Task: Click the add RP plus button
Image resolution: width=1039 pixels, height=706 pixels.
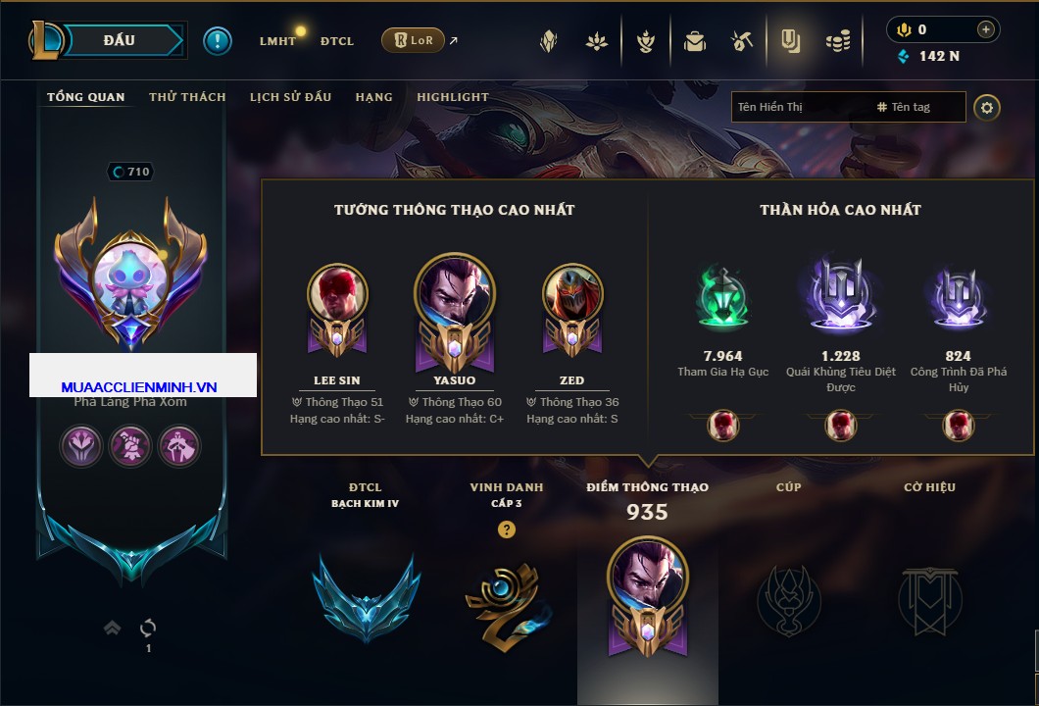Action: 985,29
